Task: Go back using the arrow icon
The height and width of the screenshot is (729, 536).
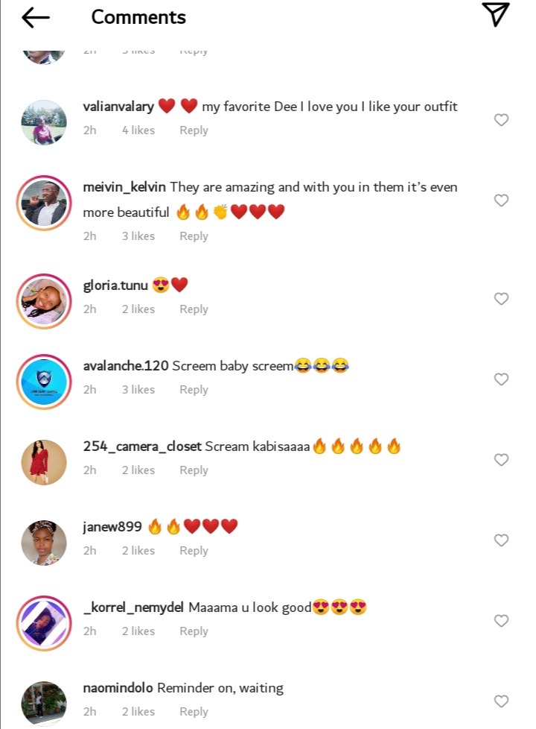Action: (35, 18)
